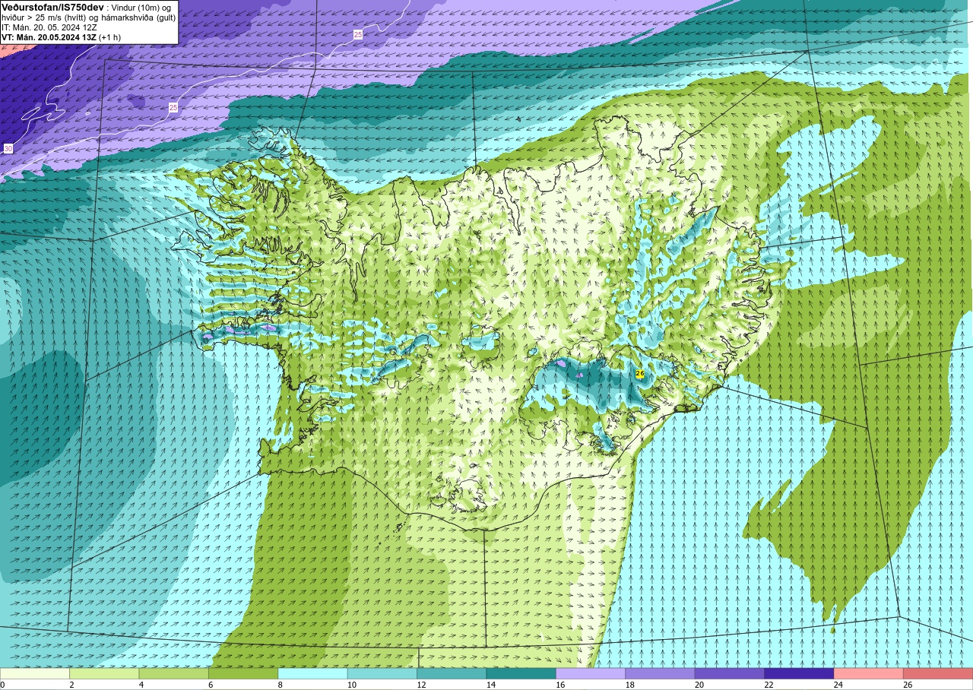
Task: Click the legend tick label '14'
Action: pyautogui.click(x=491, y=685)
